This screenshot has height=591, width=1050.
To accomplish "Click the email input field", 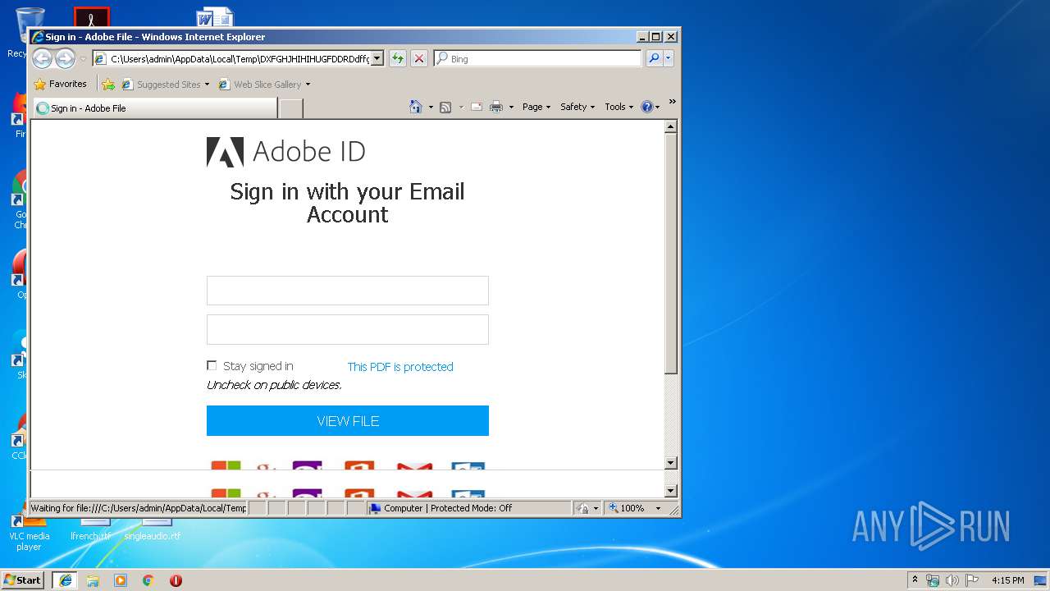I will (348, 291).
